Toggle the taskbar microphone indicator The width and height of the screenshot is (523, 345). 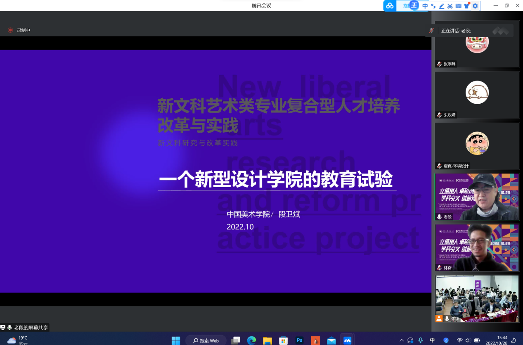coord(421,340)
